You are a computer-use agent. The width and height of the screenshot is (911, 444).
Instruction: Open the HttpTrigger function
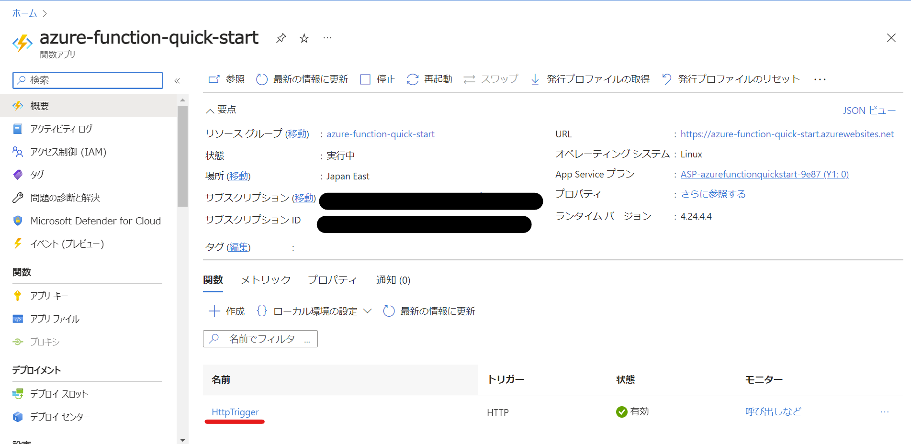click(235, 412)
